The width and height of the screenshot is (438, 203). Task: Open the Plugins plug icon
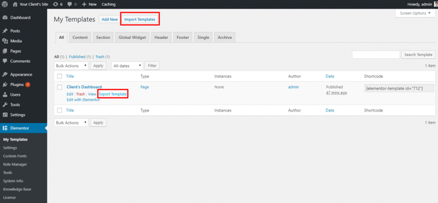(5, 85)
